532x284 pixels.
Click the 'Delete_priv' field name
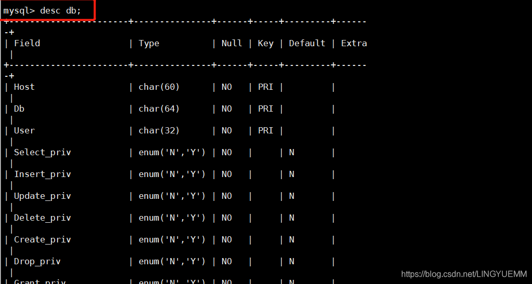[43, 218]
